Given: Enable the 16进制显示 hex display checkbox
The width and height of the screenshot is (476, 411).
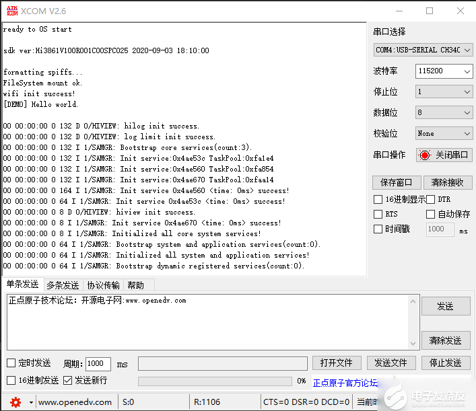Looking at the screenshot, I should (378, 199).
